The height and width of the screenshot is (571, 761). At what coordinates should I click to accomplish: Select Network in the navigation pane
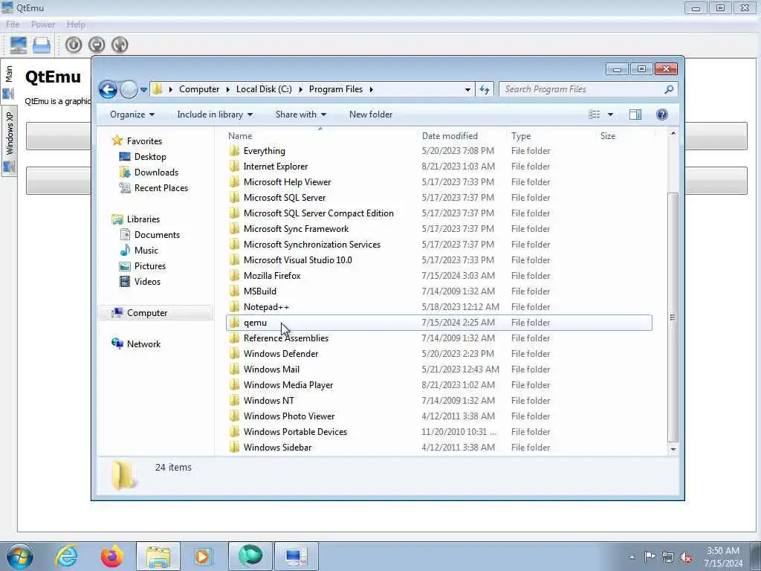click(143, 344)
